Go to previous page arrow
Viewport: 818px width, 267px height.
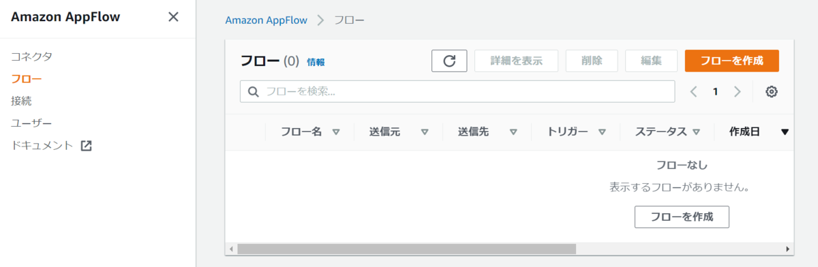(693, 91)
